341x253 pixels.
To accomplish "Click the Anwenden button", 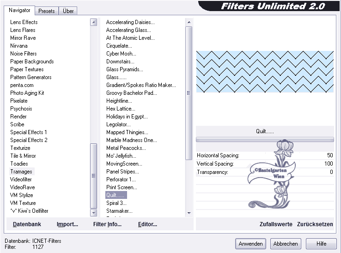I will click(250, 244).
